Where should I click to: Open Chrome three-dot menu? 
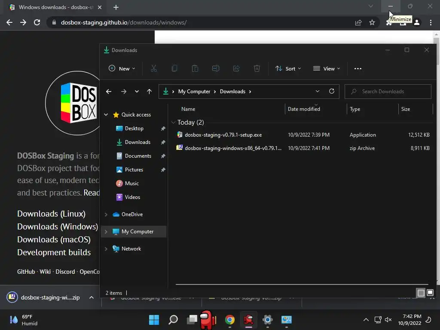[x=431, y=22]
